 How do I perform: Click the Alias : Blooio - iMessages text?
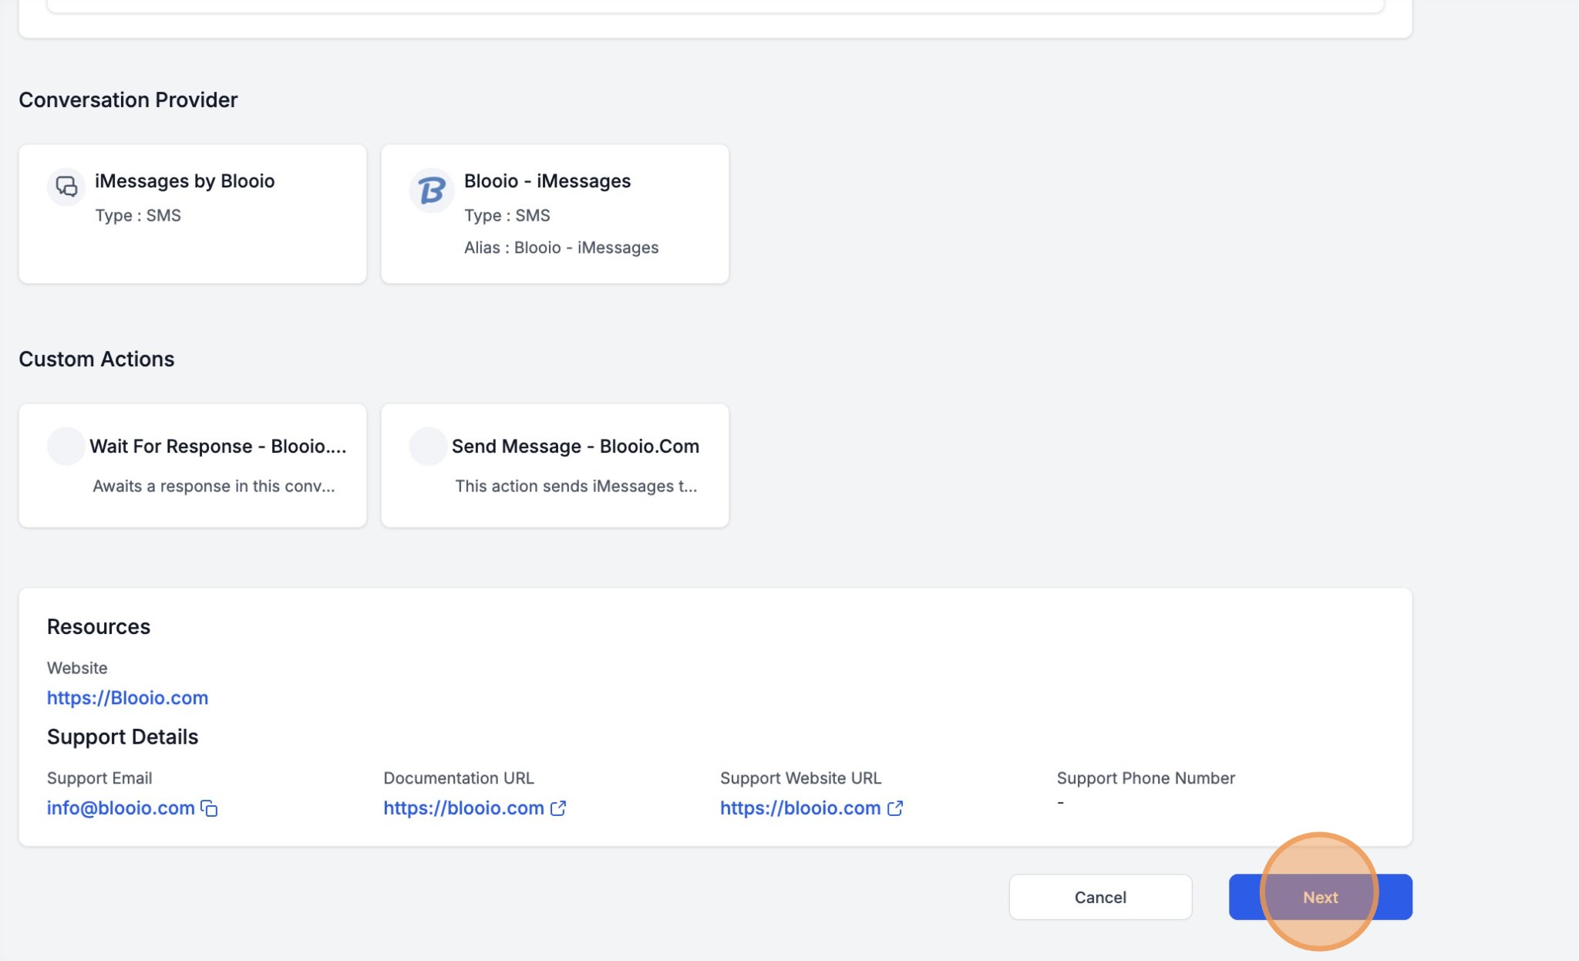(x=561, y=248)
